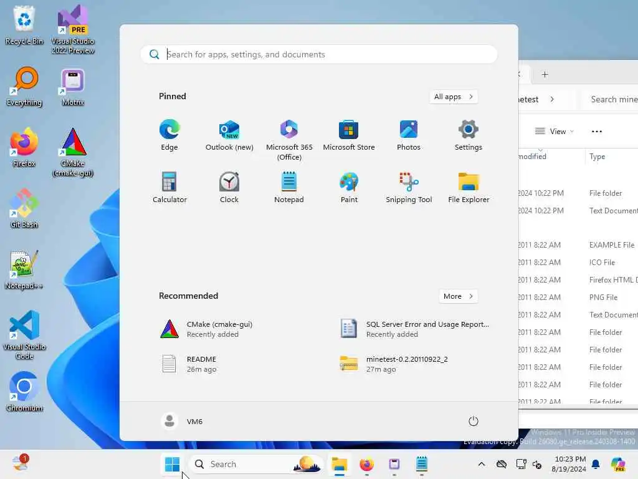Open Copilot preview icon on taskbar
Screen dimensions: 638x479
point(618,464)
